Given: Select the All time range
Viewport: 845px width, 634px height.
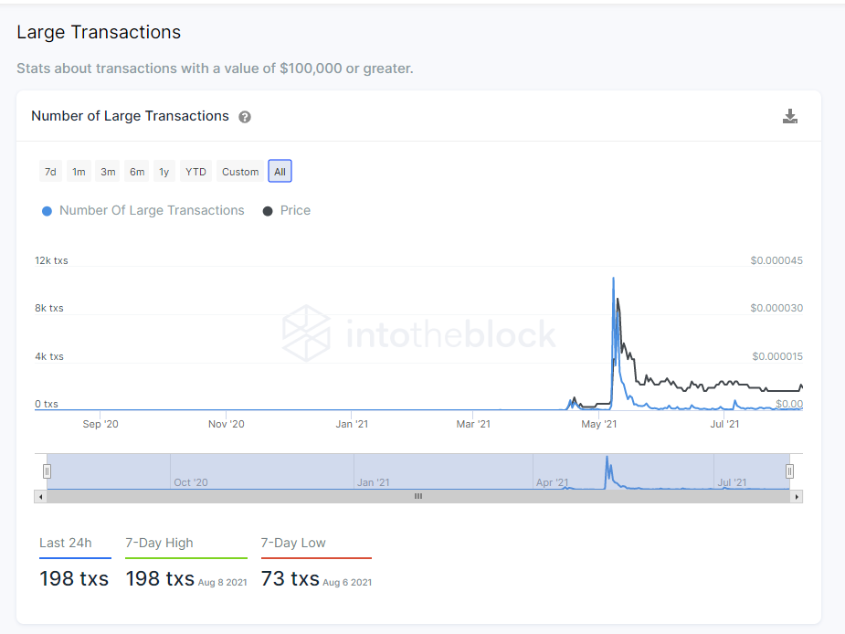Looking at the screenshot, I should tap(280, 172).
